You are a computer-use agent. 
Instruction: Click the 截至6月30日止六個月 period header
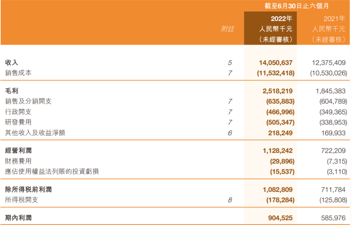(x=296, y=6)
